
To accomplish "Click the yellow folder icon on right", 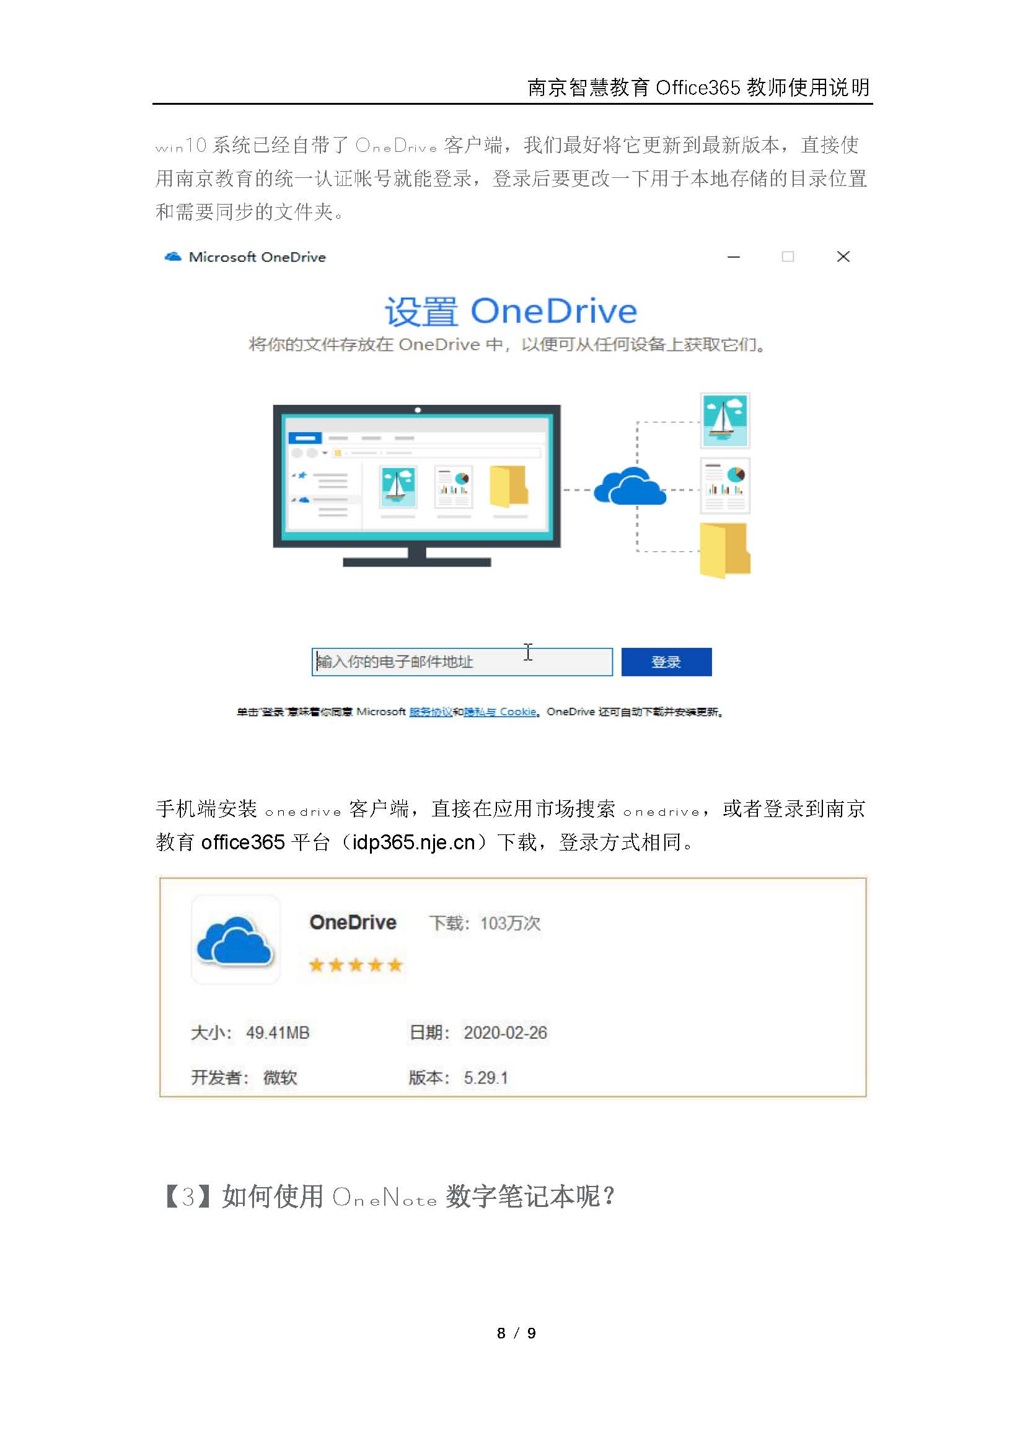I will [725, 550].
